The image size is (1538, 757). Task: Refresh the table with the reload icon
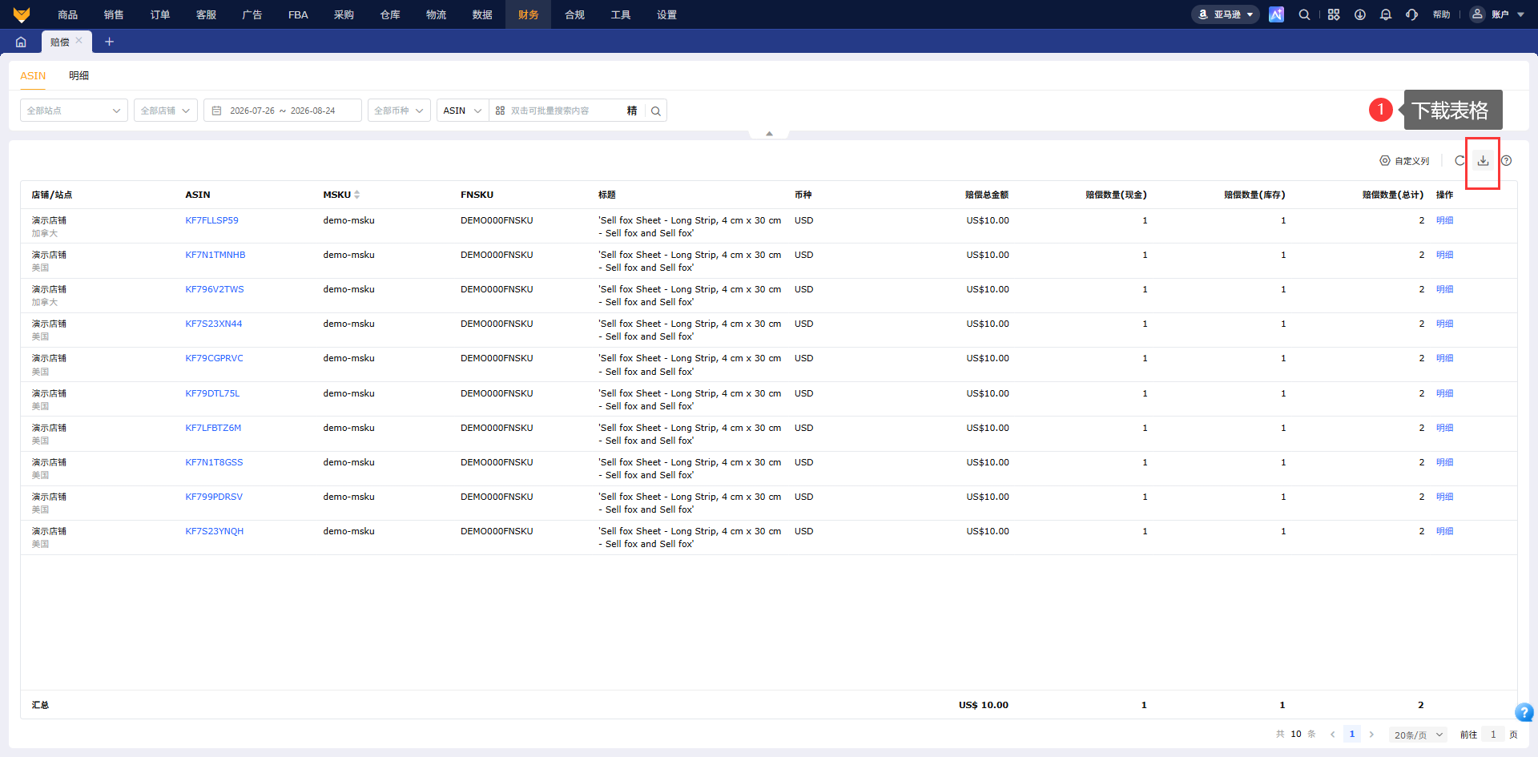pos(1459,161)
